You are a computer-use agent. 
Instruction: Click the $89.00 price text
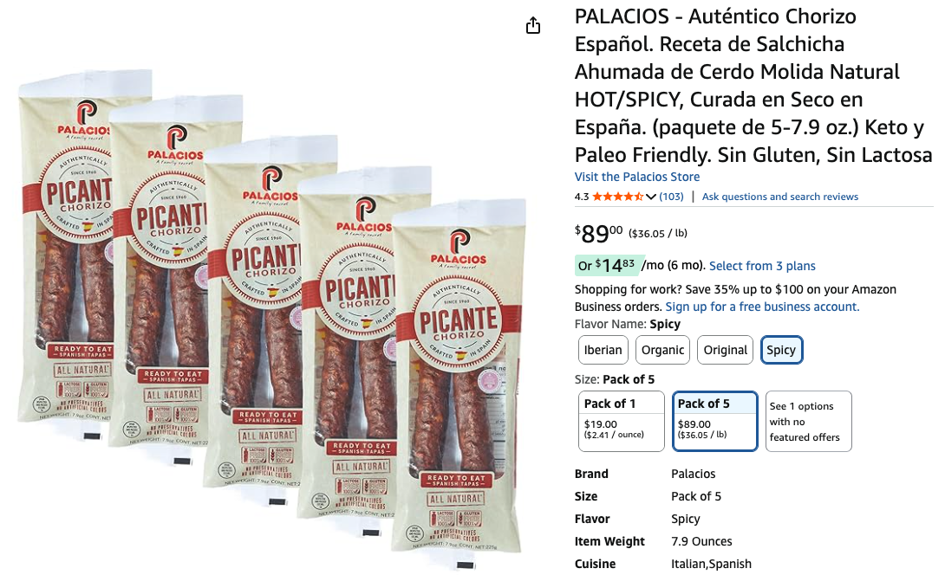(598, 233)
